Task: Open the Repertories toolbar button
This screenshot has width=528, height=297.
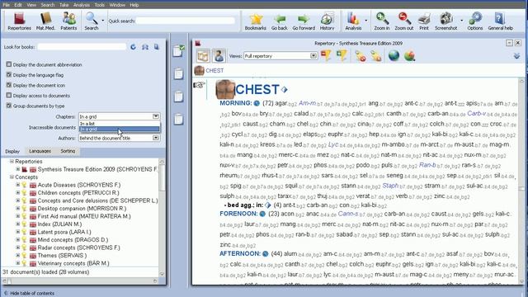Action: tap(19, 21)
